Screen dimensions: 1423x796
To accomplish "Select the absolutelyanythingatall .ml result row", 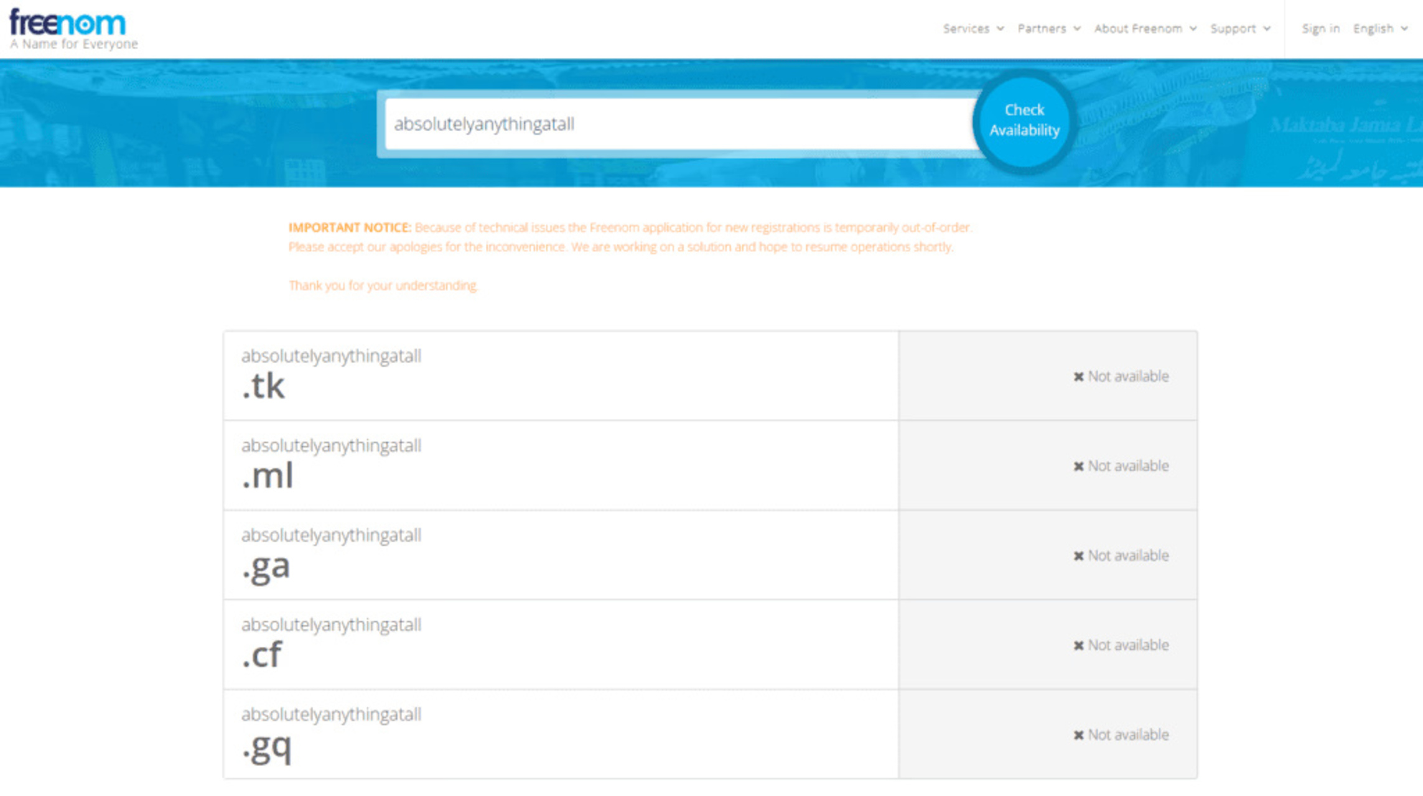I will (710, 465).
